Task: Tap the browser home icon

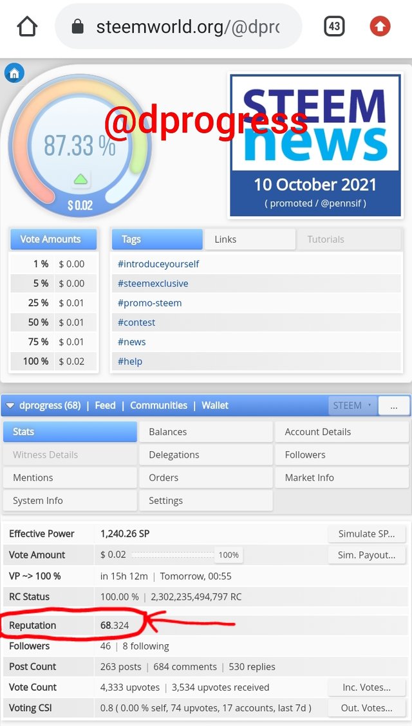Action: click(27, 26)
